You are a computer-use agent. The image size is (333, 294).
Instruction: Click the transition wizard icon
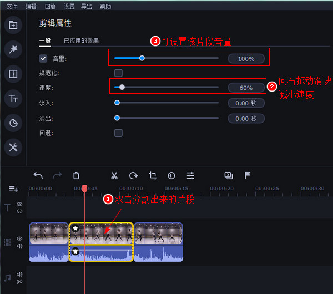pyautogui.click(x=229, y=175)
